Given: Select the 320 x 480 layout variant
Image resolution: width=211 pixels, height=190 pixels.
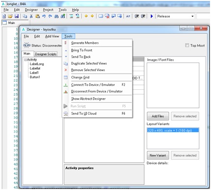Looking at the screenshot, I should [173, 130].
